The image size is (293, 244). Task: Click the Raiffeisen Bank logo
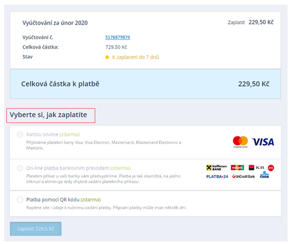(216, 168)
